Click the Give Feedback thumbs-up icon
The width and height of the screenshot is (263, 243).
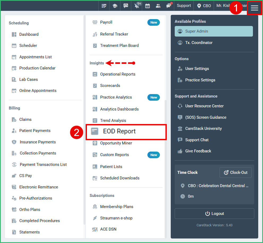(180, 151)
